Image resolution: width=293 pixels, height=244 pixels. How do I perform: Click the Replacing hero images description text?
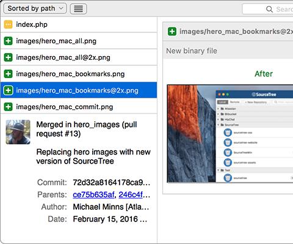click(x=93, y=157)
